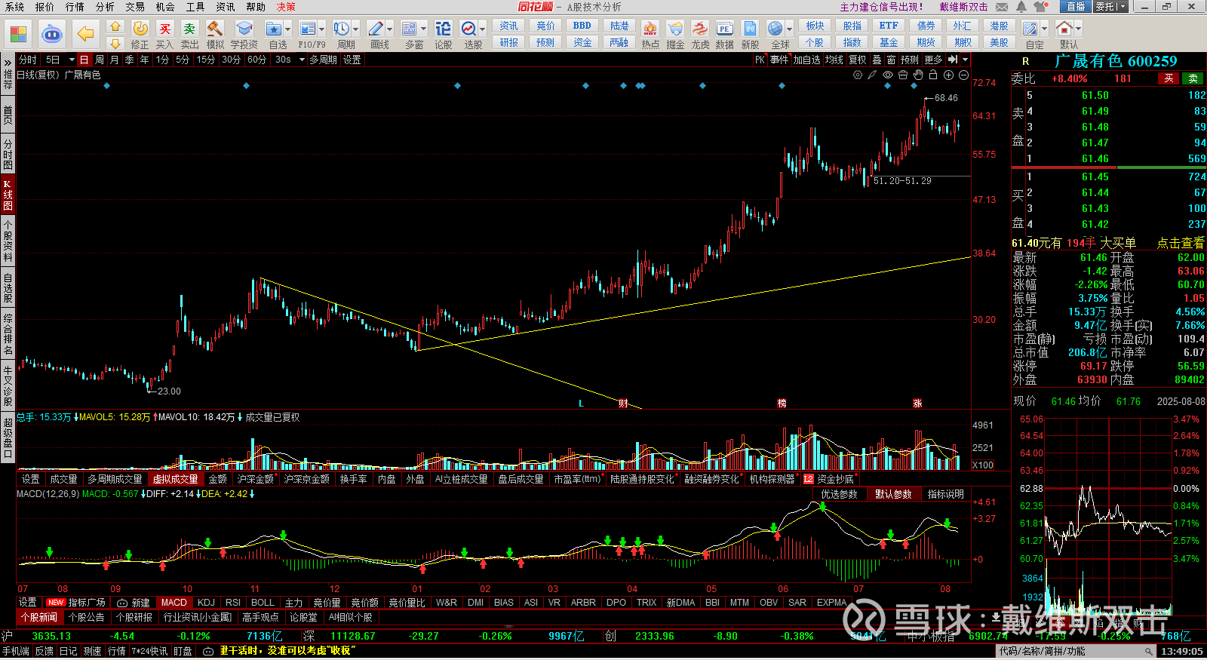Click the 指标说明 button
The image size is (1207, 660).
pyautogui.click(x=946, y=494)
